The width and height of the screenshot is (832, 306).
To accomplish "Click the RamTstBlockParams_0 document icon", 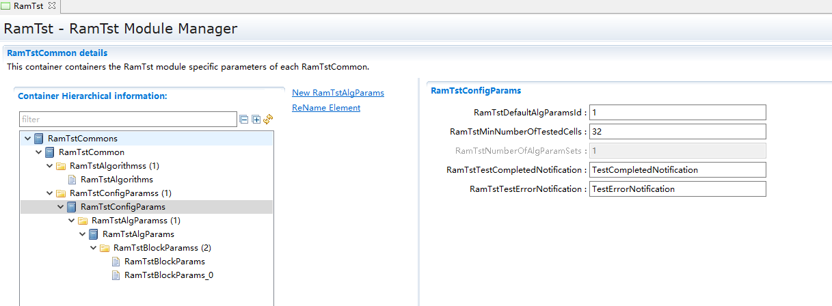I will (x=116, y=275).
